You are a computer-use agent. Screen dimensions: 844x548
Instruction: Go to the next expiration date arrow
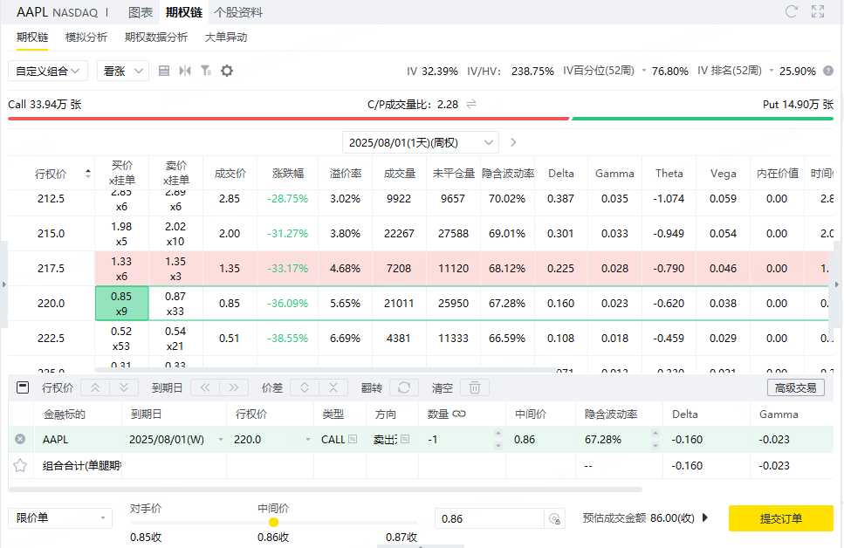[x=513, y=142]
